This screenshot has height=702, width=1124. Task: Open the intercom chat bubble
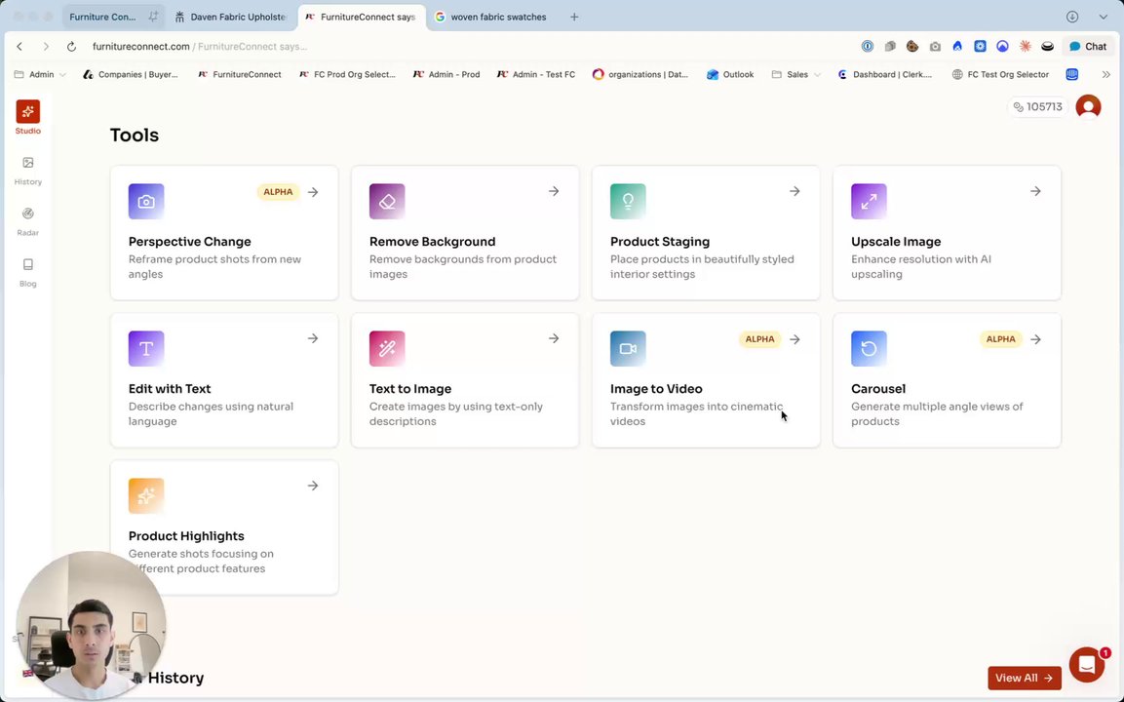(x=1086, y=665)
